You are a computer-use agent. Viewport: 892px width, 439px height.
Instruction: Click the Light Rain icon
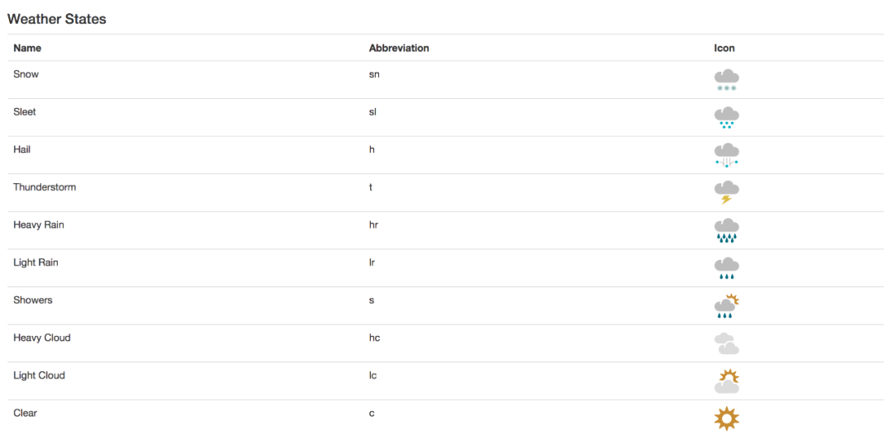[x=727, y=268]
